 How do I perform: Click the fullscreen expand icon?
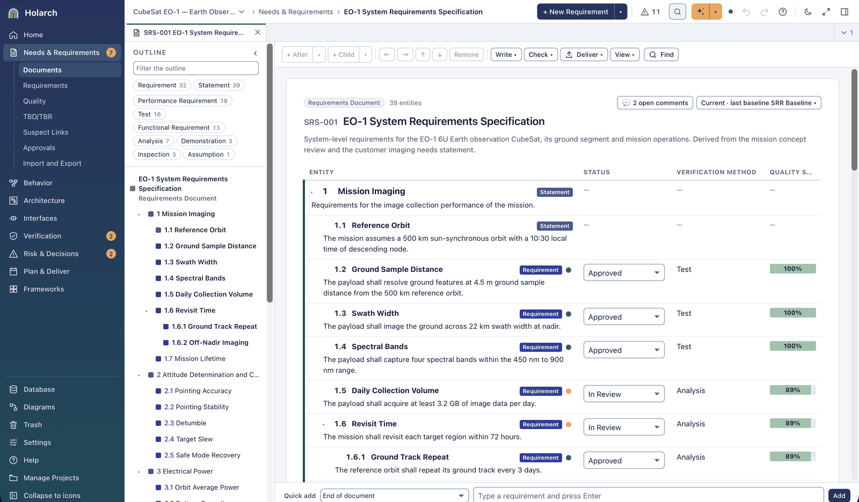coord(826,12)
